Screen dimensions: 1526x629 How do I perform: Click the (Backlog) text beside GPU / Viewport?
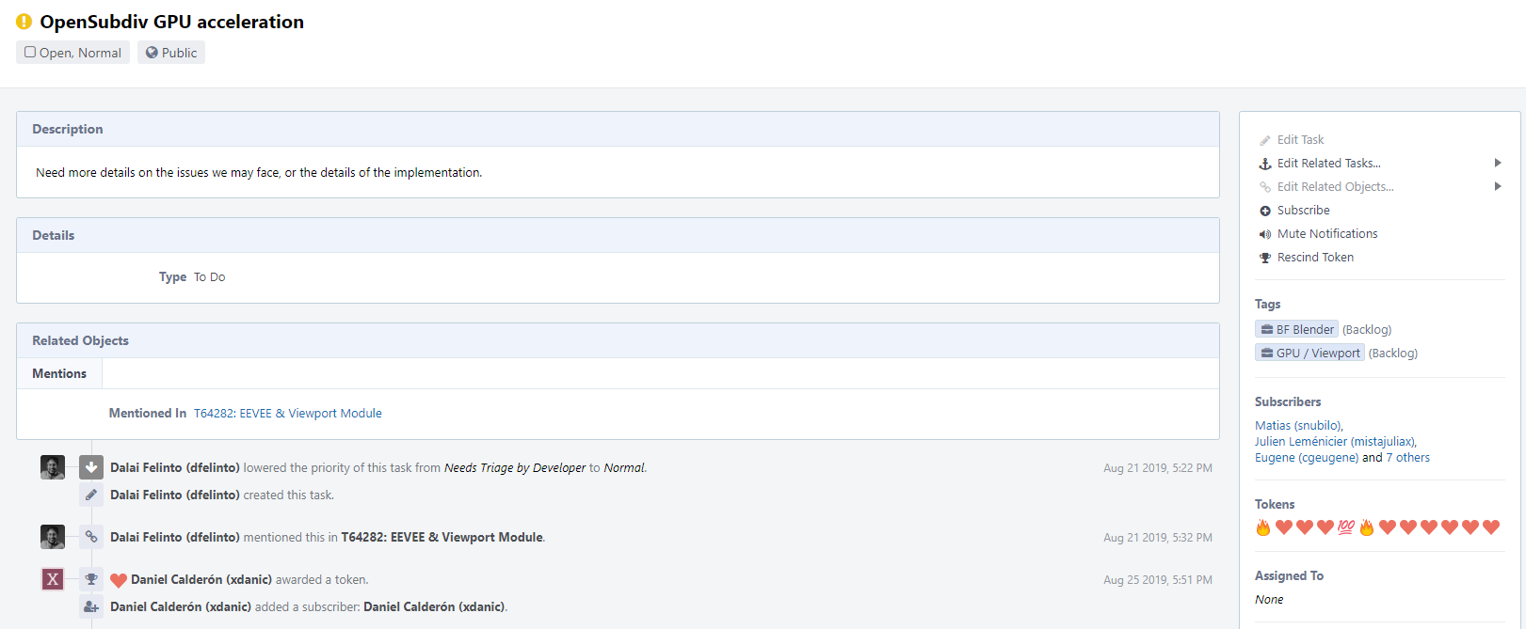(x=1393, y=354)
